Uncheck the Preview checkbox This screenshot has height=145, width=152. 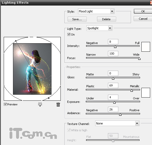(x=5, y=104)
